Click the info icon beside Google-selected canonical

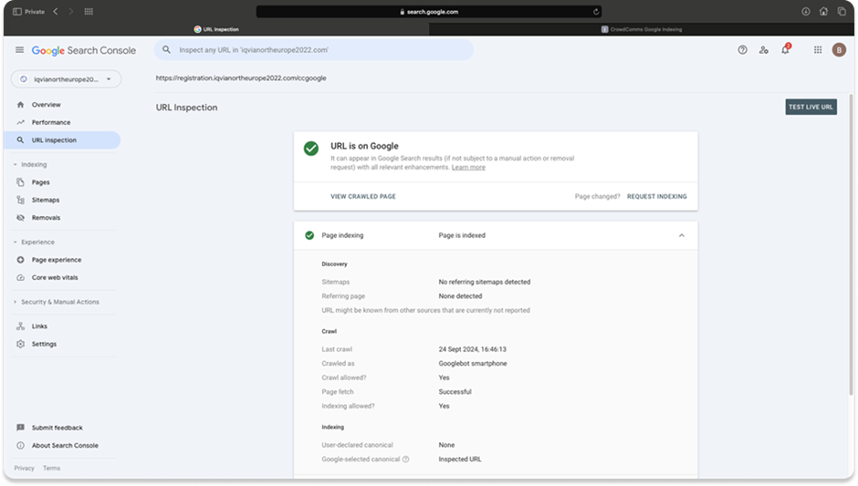pos(406,460)
